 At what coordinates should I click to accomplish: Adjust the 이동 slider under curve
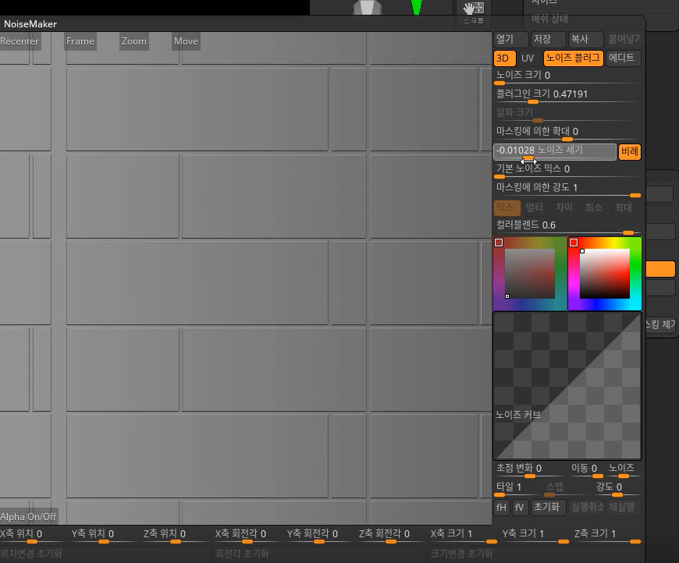(586, 470)
